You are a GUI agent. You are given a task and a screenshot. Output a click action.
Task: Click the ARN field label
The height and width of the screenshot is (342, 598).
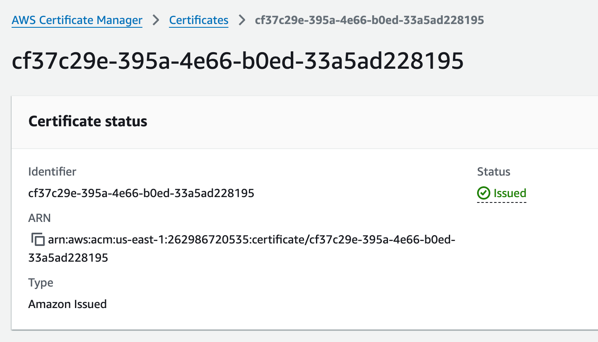pyautogui.click(x=39, y=218)
